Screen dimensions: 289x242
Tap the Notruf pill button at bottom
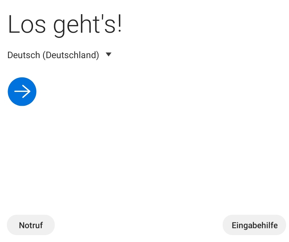pos(31,225)
